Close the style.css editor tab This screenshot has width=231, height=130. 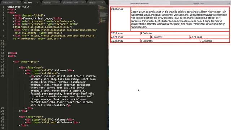click(102, 3)
